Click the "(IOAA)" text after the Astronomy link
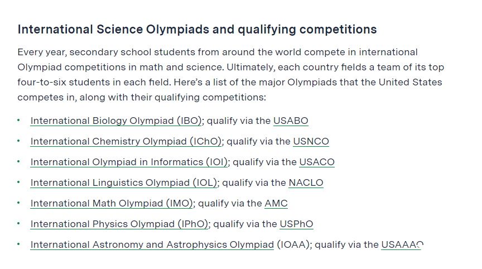Image resolution: width=482 pixels, height=269 pixels. tap(293, 244)
